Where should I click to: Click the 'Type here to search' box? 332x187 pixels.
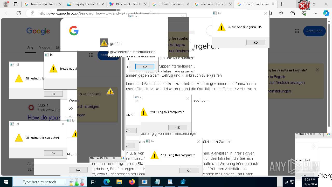[39, 182]
